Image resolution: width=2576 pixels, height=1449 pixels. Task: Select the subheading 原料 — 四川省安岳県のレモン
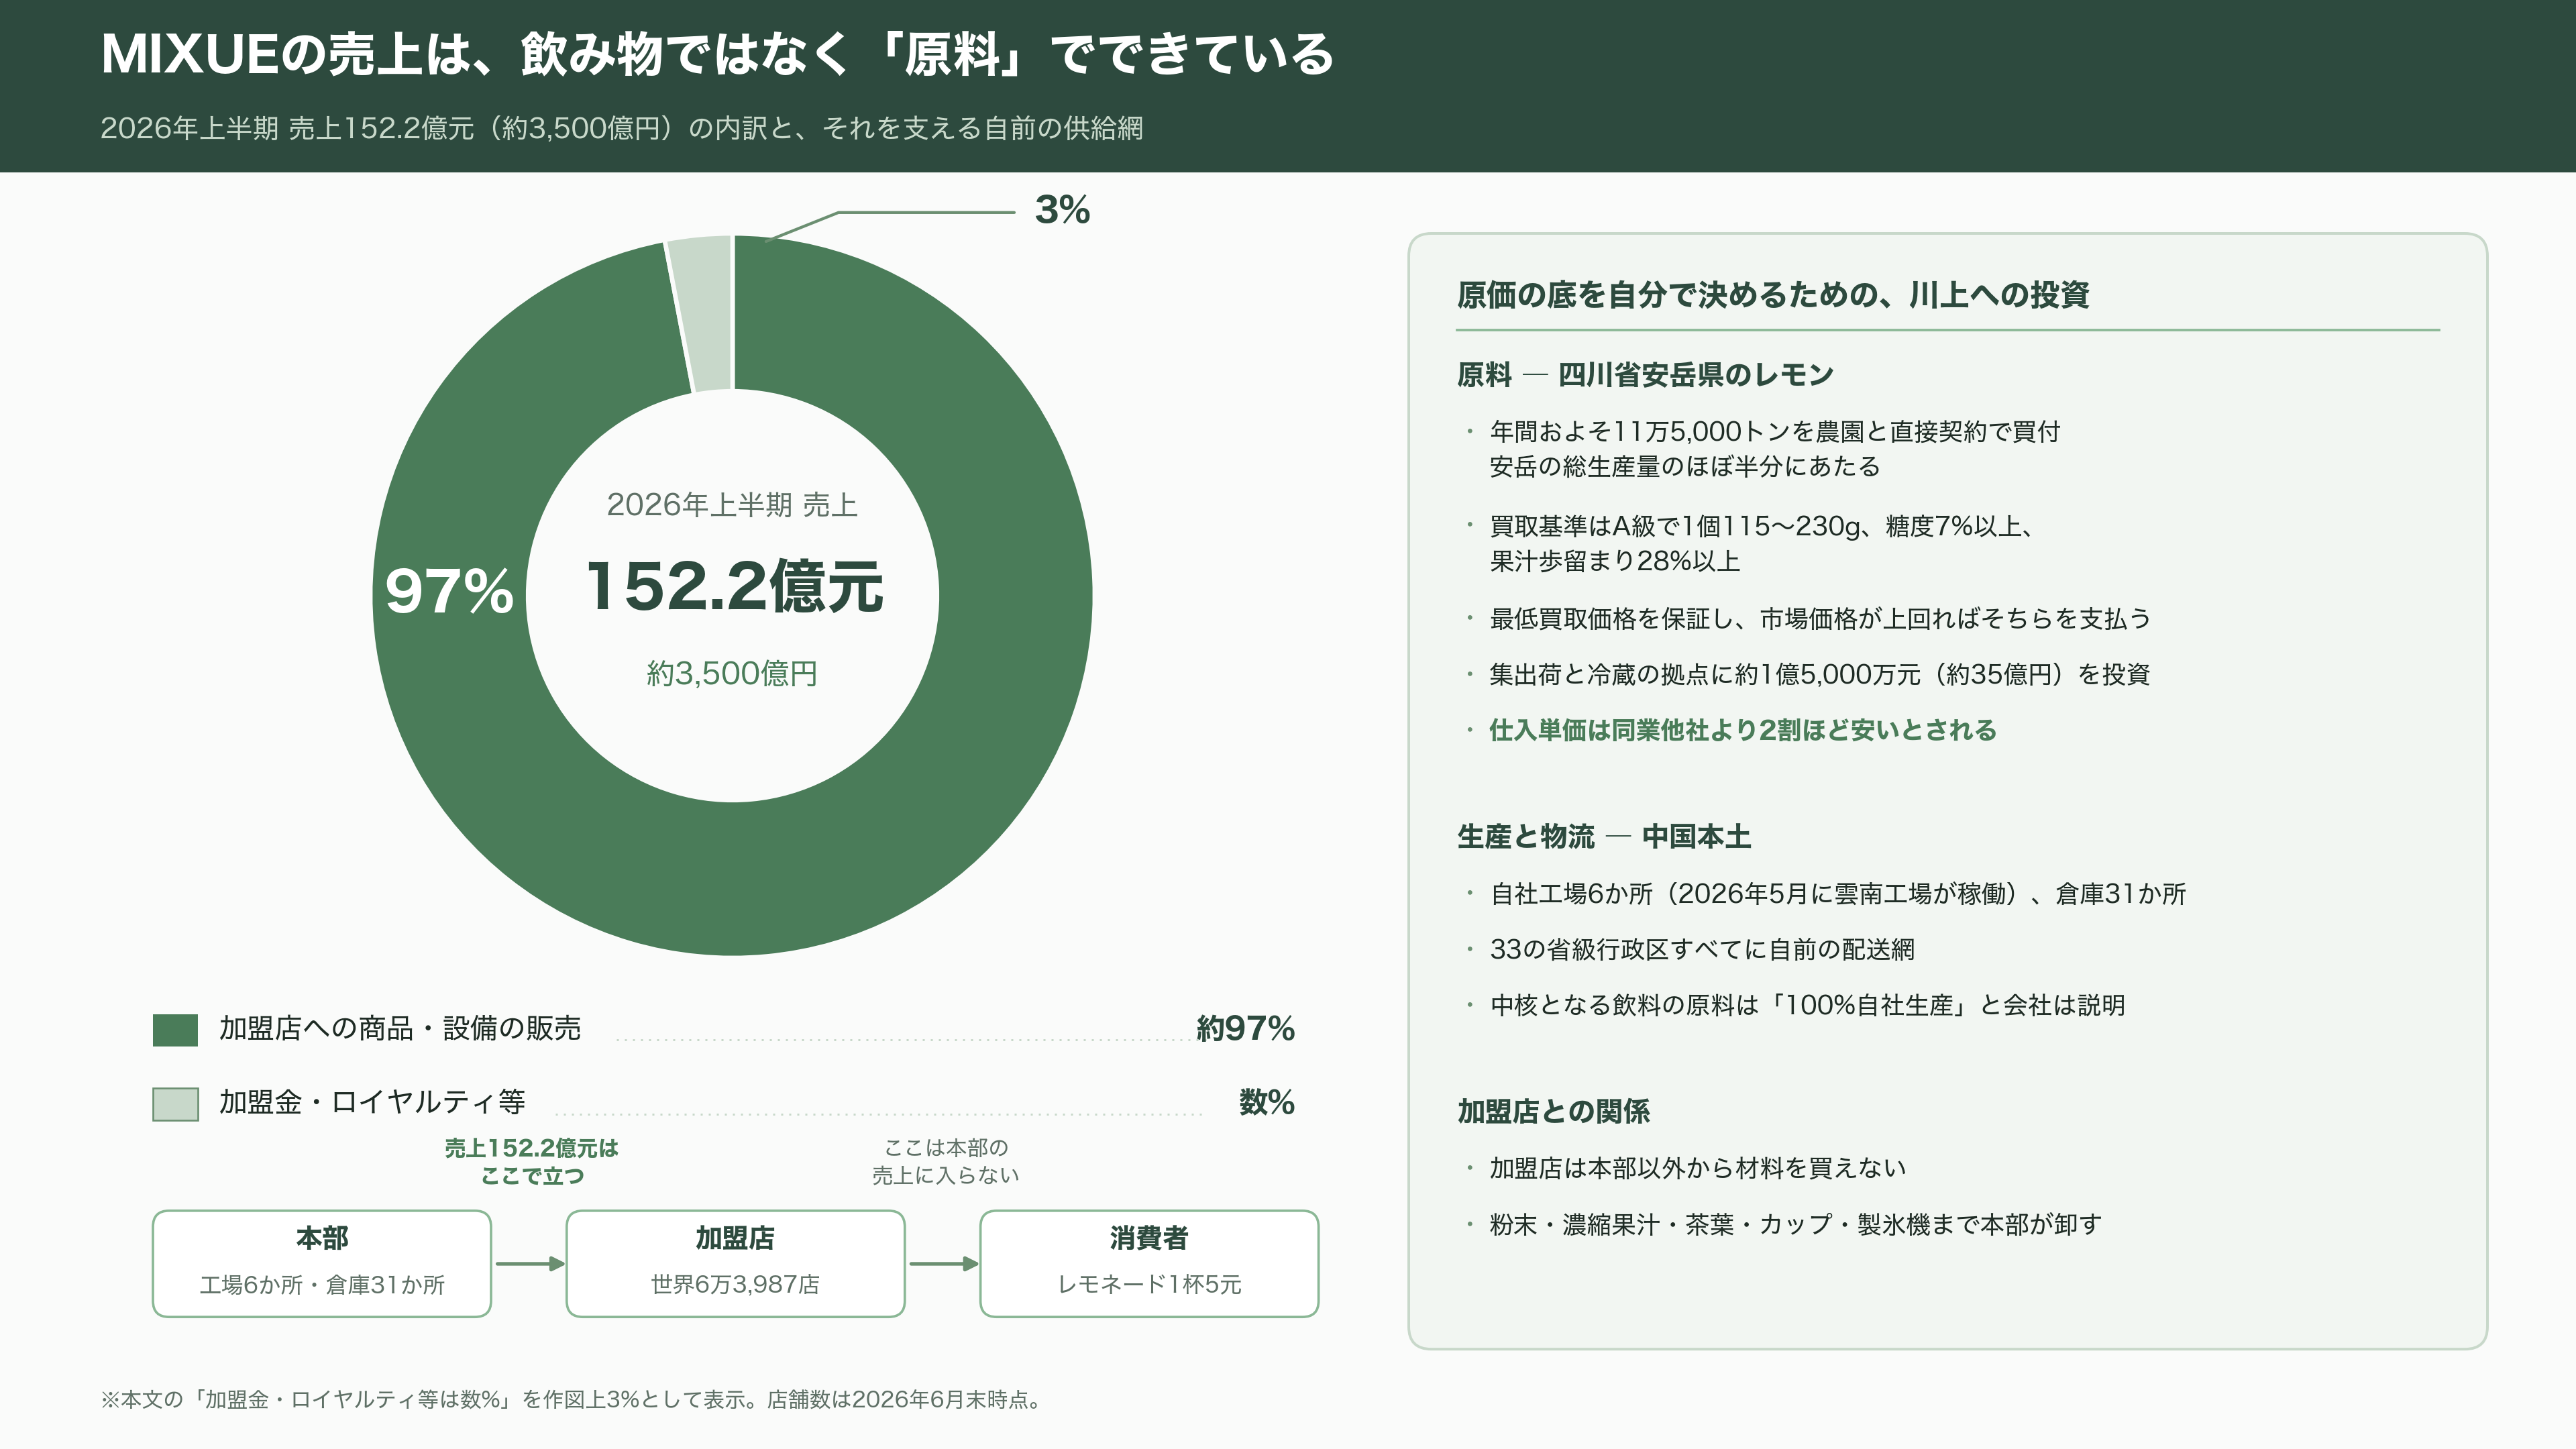pyautogui.click(x=1645, y=375)
